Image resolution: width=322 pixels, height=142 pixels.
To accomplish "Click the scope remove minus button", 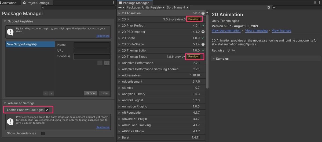I will pyautogui.click(x=100, y=63).
